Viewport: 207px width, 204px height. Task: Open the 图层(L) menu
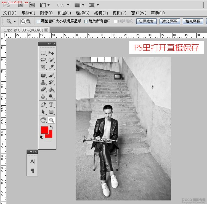(64, 13)
